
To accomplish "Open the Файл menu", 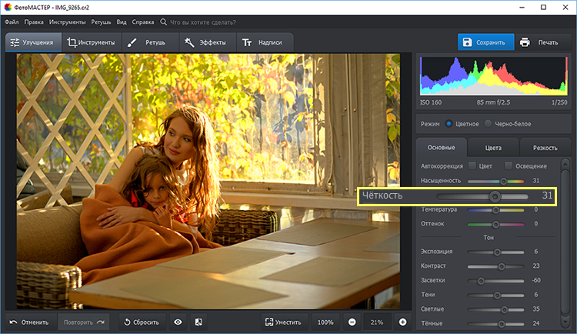I will click(x=11, y=22).
